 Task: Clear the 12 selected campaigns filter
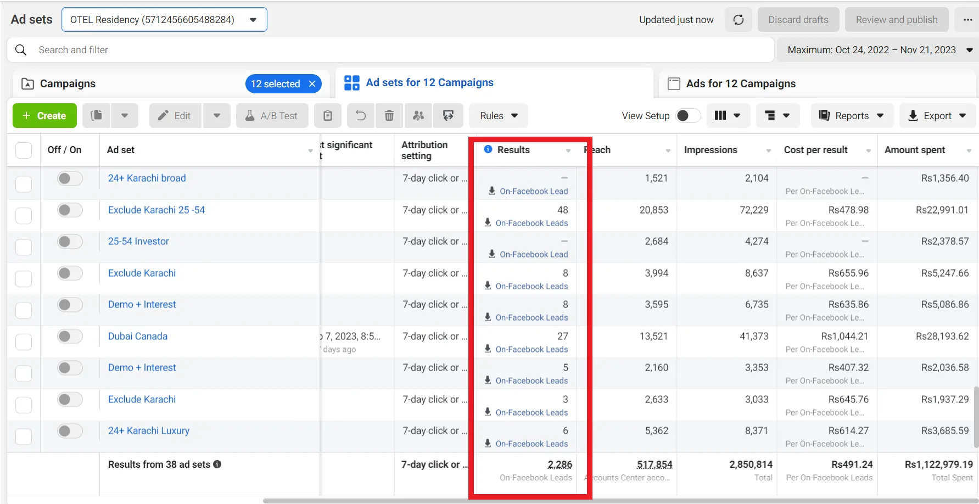pyautogui.click(x=312, y=84)
